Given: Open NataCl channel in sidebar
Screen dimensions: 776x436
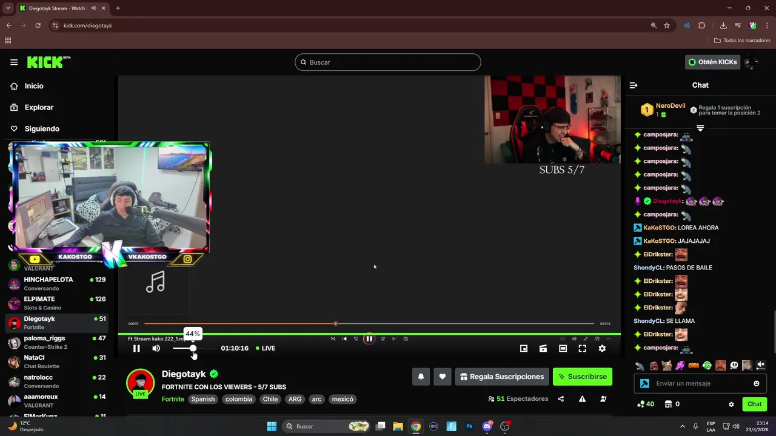Looking at the screenshot, I should click(58, 362).
